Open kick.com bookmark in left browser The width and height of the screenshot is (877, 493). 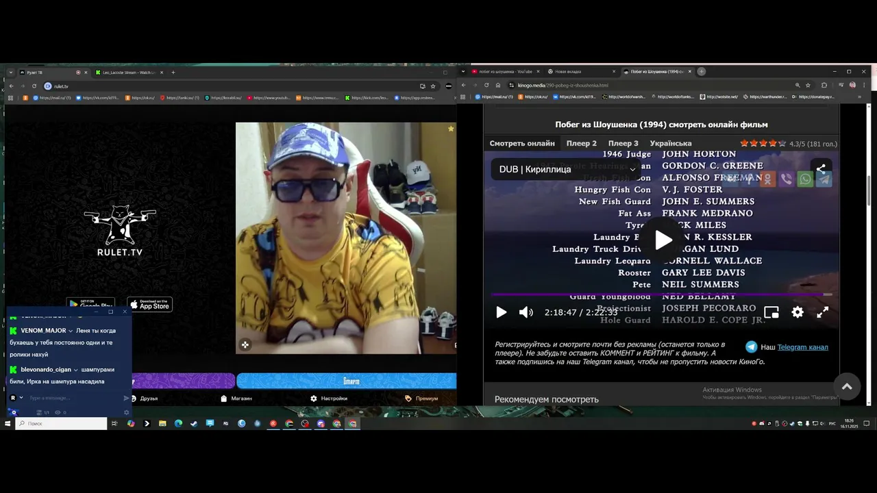click(x=367, y=97)
